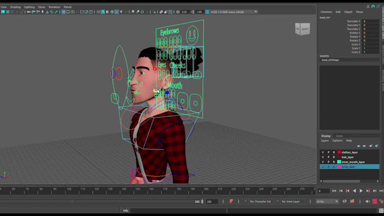Viewport: 384px width, 216px height.
Task: Move selected layer down icon
Action: pyautogui.click(x=364, y=146)
